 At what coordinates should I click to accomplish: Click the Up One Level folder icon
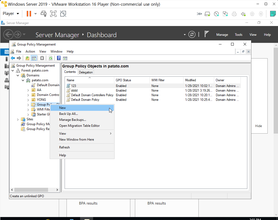pyautogui.click(x=27, y=58)
